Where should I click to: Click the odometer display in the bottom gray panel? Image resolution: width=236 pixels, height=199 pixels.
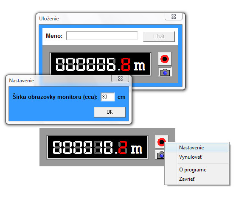[x=97, y=147]
